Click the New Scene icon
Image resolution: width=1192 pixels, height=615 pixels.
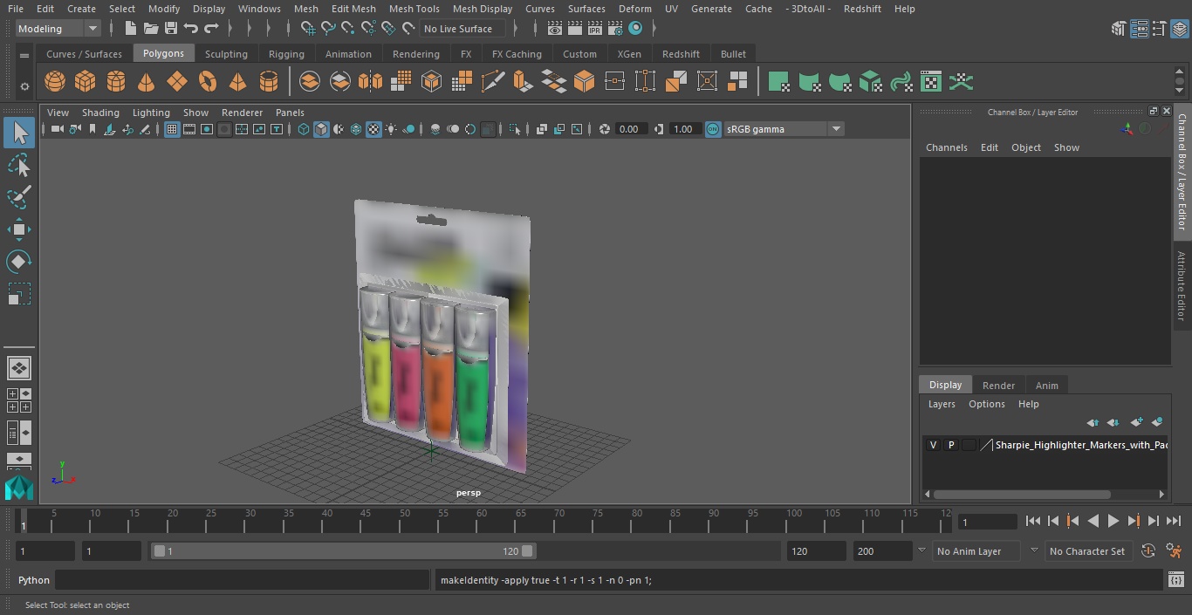pos(130,29)
